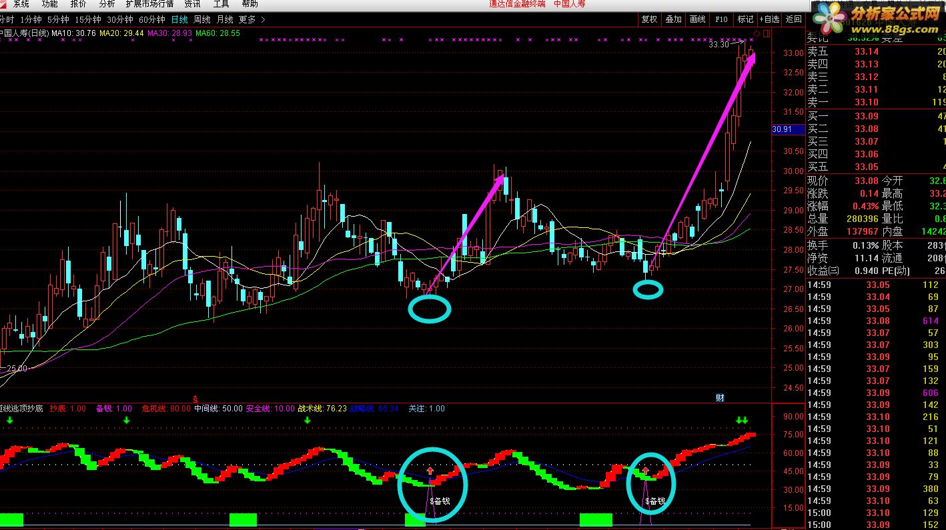
Task: Expand the 更多 periods list
Action: [247, 19]
